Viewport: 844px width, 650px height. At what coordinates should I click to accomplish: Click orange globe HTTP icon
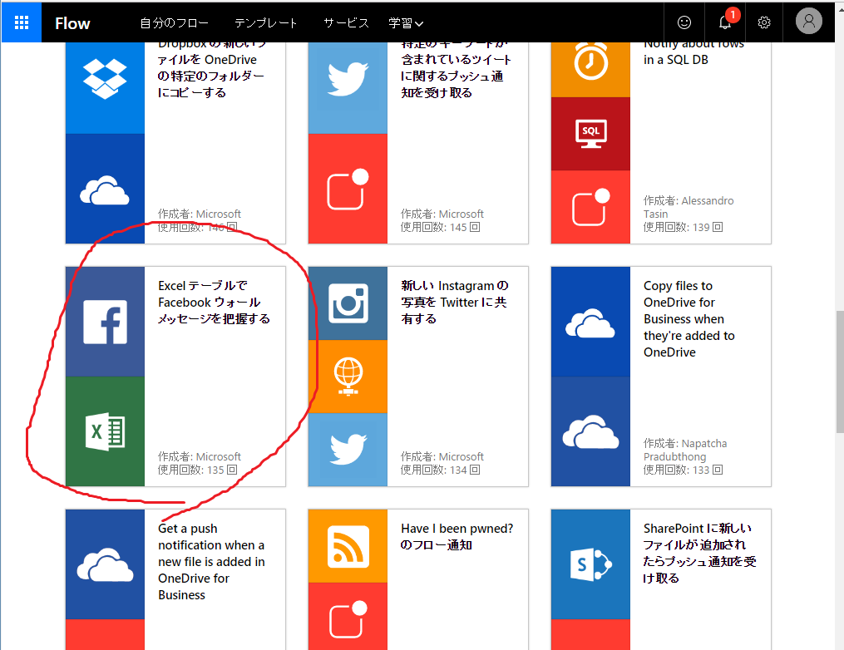[x=348, y=376]
